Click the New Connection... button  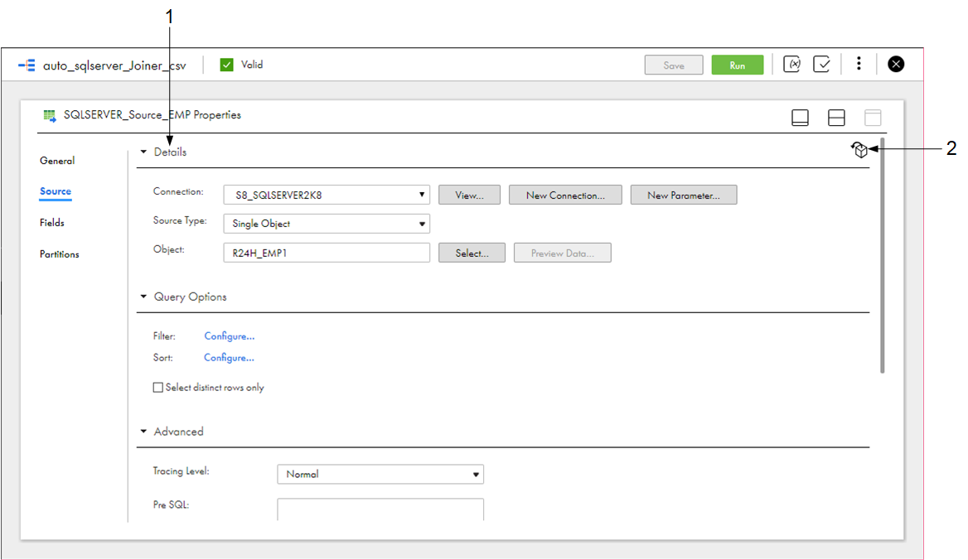pyautogui.click(x=565, y=195)
